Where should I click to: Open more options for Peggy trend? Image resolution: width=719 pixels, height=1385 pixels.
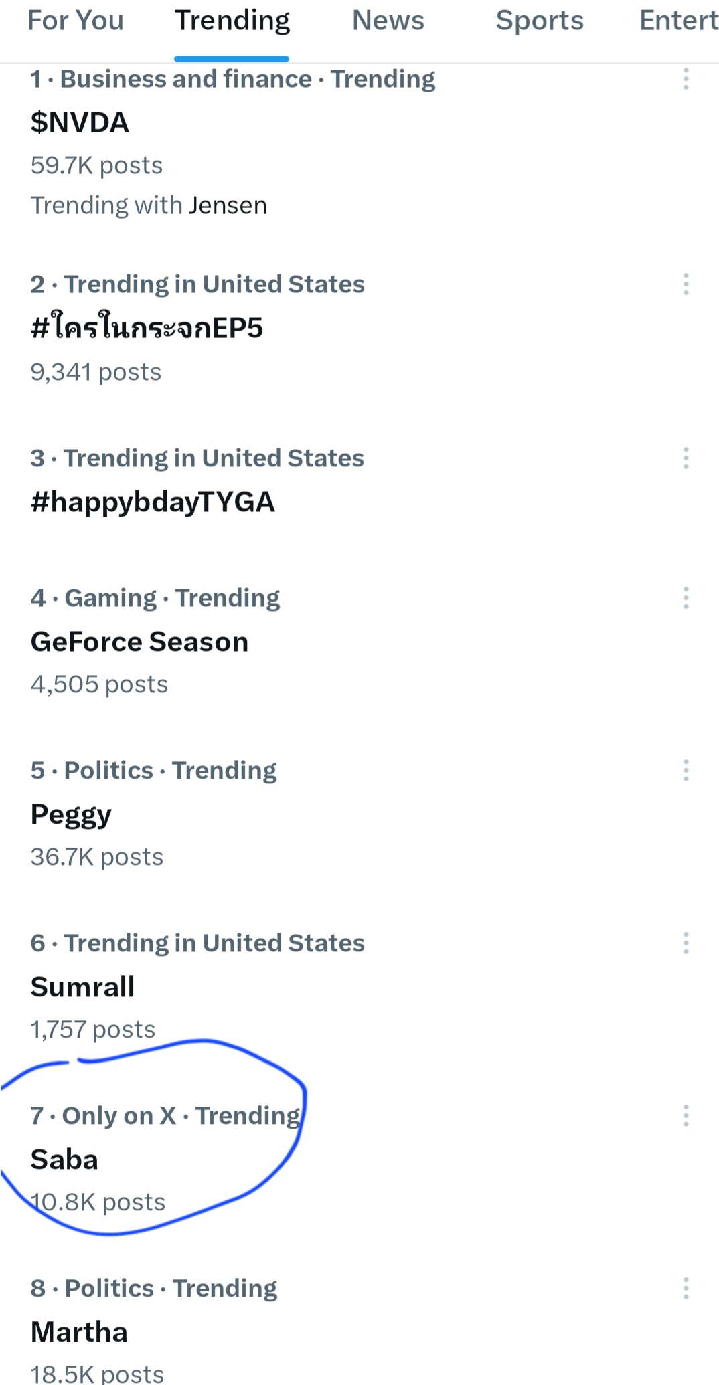tap(686, 770)
